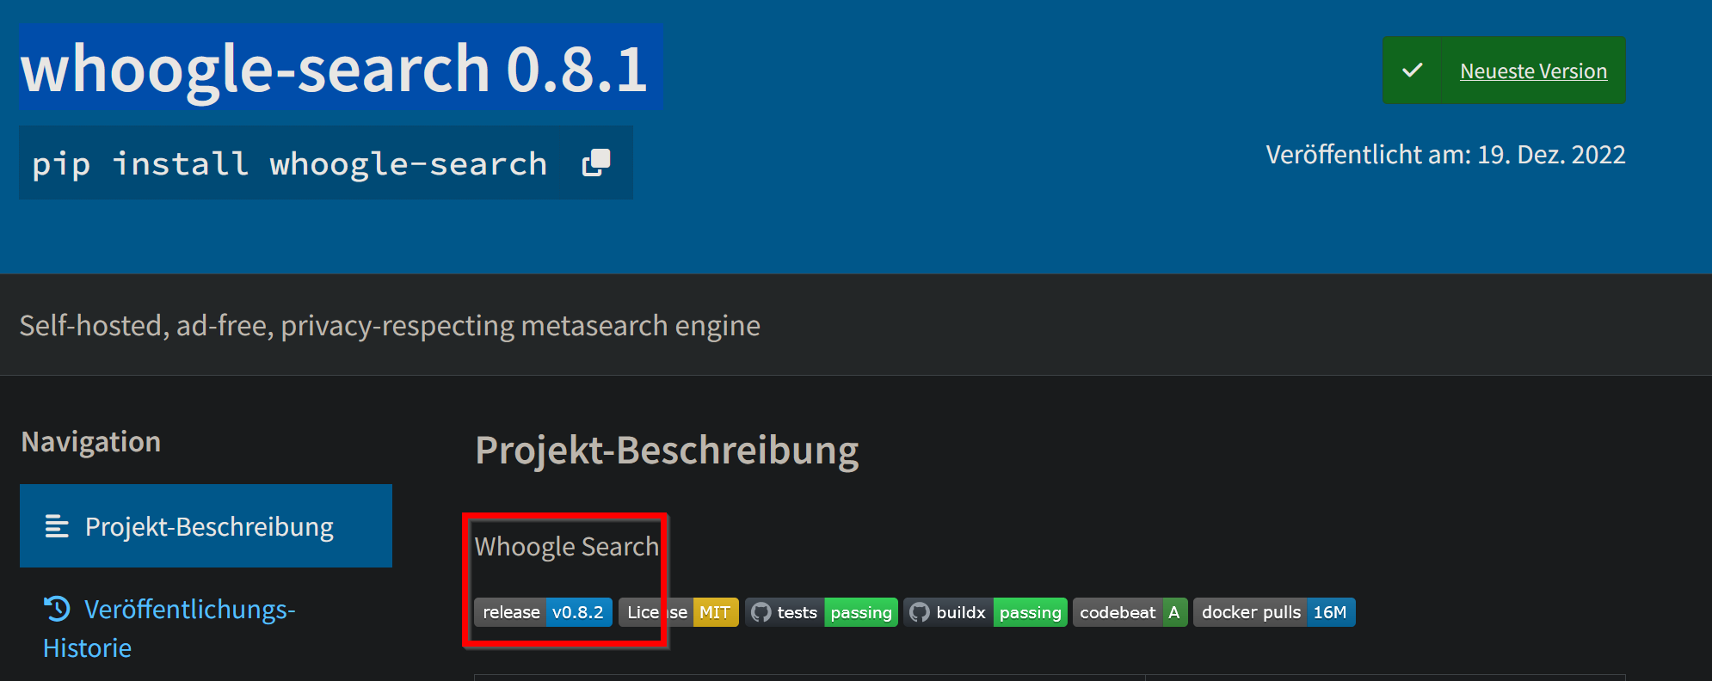1712x681 pixels.
Task: Click the docker pulls 16M badge
Action: point(1274,612)
